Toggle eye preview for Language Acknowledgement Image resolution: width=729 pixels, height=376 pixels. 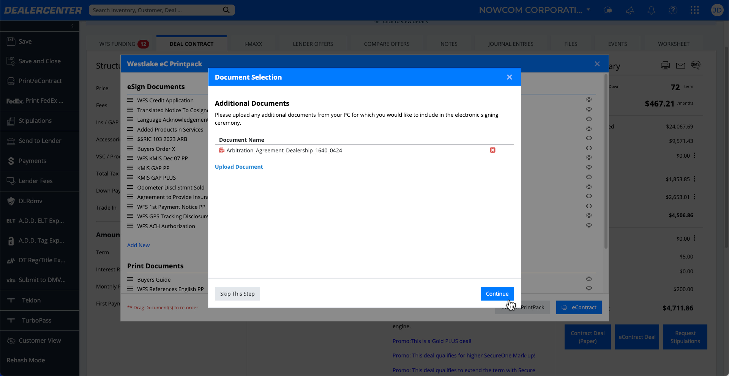589,119
